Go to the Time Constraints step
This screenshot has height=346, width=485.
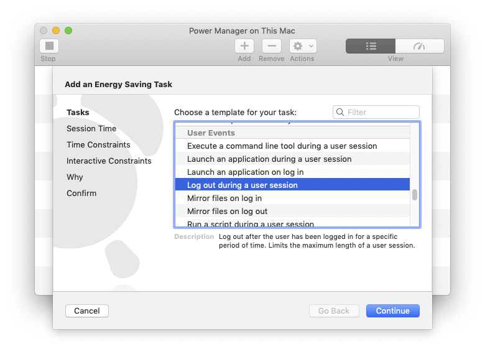98,144
